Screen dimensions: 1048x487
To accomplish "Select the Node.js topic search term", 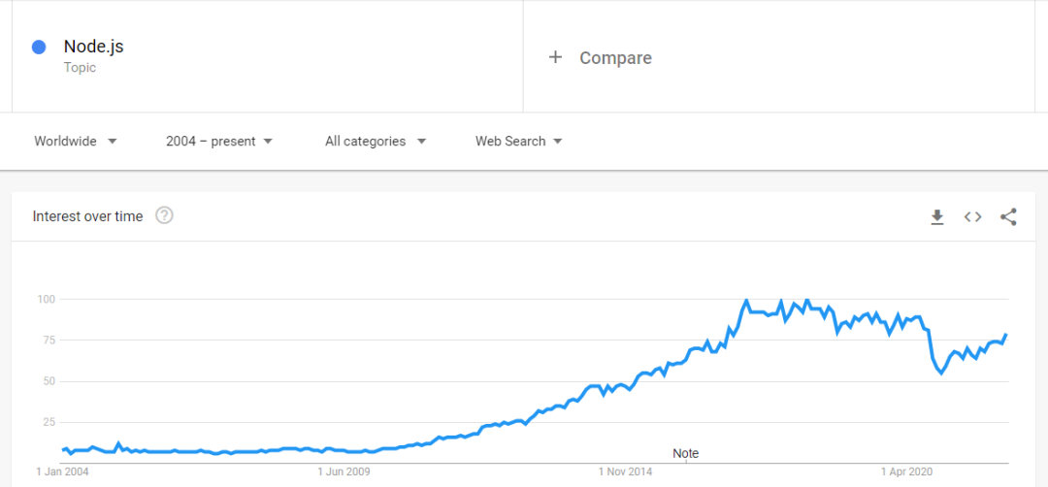I will (x=93, y=47).
